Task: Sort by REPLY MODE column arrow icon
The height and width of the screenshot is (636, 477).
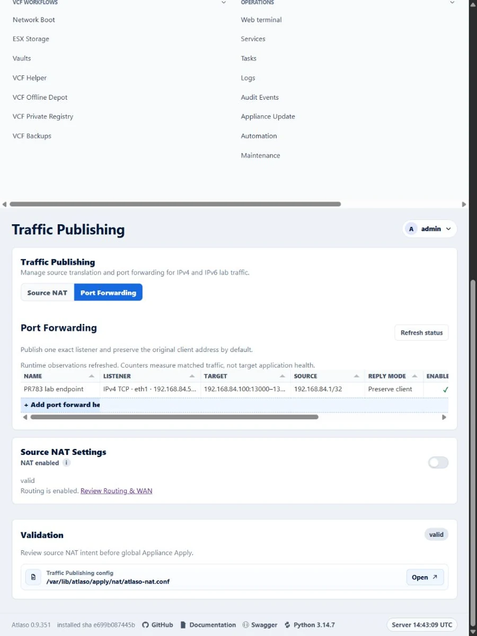Action: (x=414, y=376)
